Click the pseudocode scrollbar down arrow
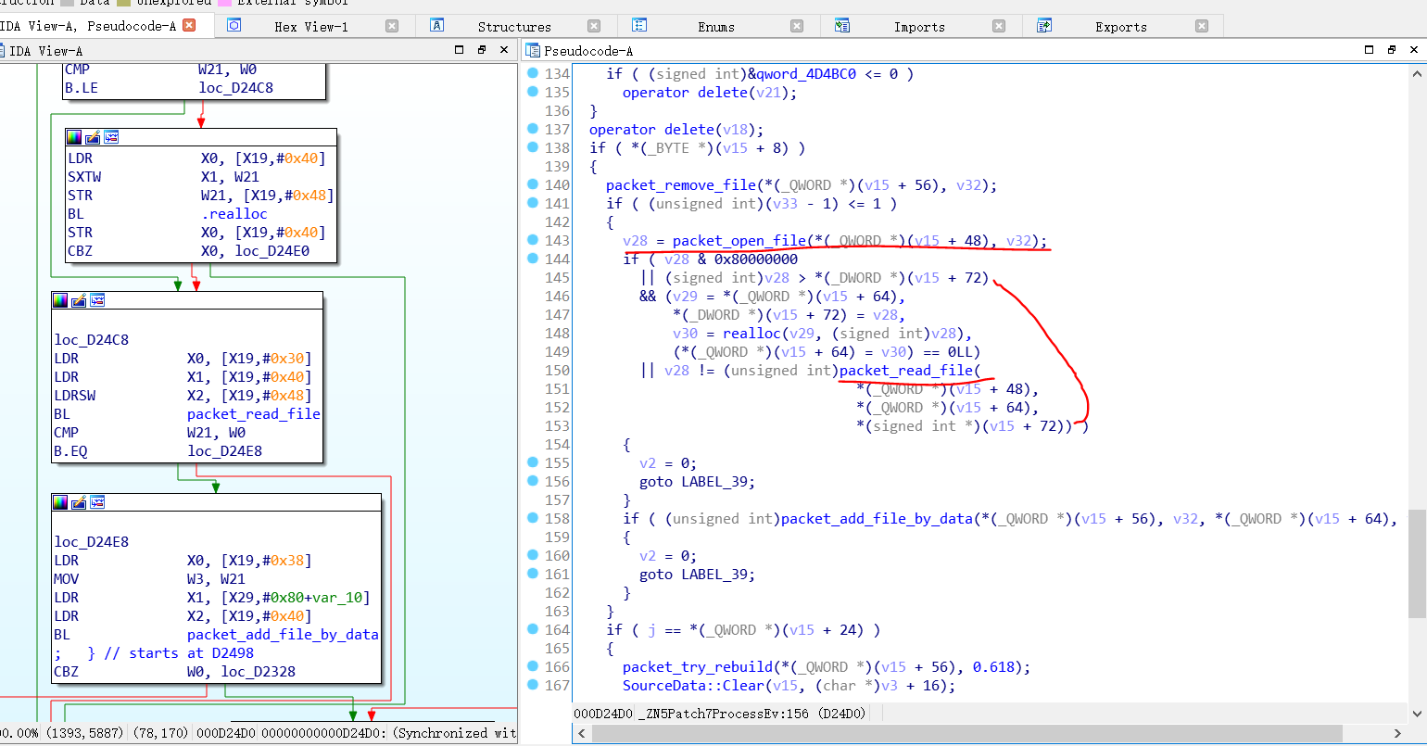Screen dimensions: 1427x746 pyautogui.click(x=1418, y=714)
